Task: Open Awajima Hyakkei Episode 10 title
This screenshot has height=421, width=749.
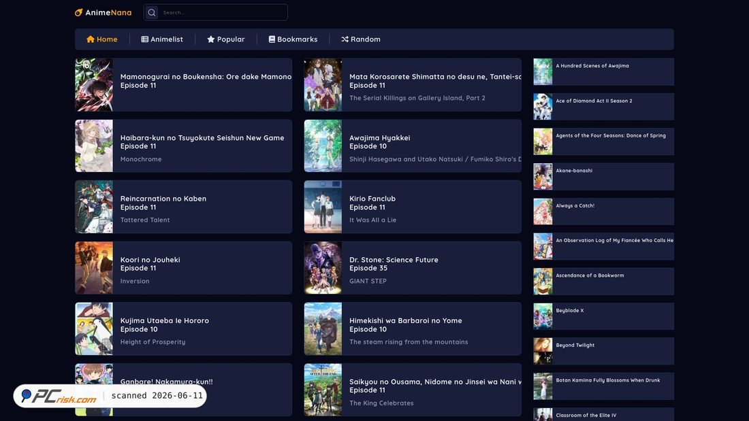Action: click(380, 141)
